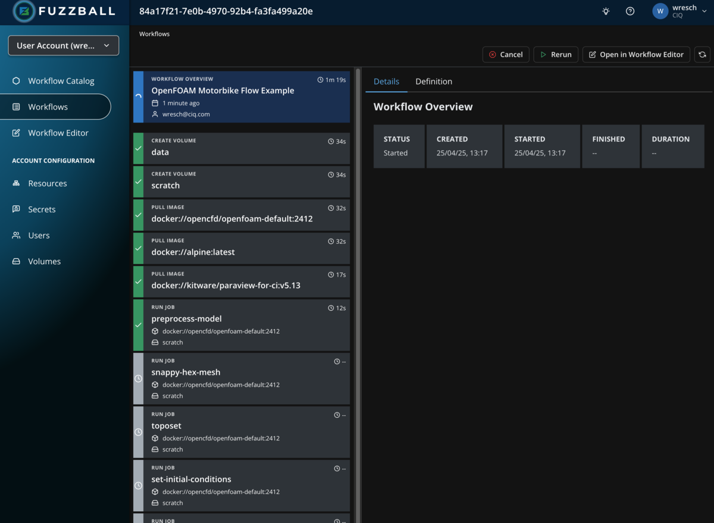Image resolution: width=714 pixels, height=523 pixels.
Task: Select the preprocess-model job card
Action: click(x=241, y=324)
